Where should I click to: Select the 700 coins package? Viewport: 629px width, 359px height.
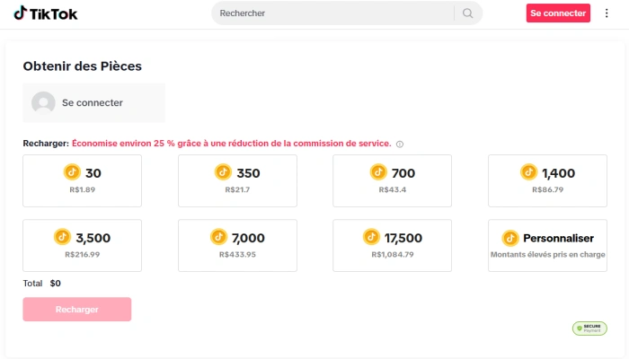point(392,180)
